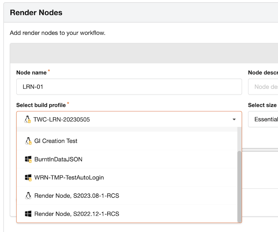Viewport: 278px width, 232px height.
Task: Click the penguin icon next to GI Creation Test
Action: coord(28,141)
